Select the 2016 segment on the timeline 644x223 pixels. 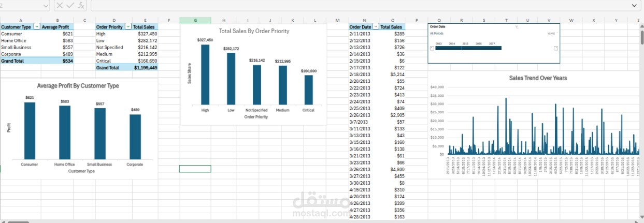pos(482,48)
